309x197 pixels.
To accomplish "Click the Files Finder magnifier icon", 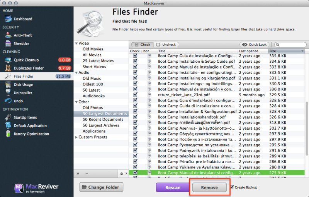I will tap(8, 76).
